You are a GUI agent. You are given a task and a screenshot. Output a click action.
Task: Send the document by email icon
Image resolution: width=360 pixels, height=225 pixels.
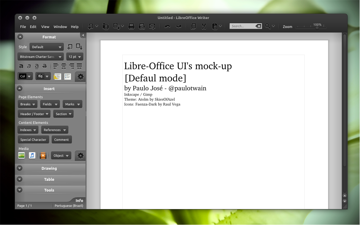152,26
